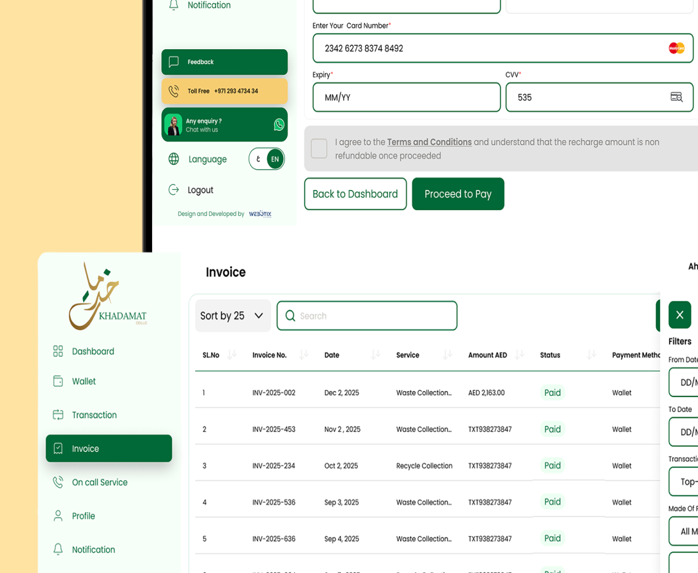Open the Sort by 25 dropdown
This screenshot has width=698, height=573.
coord(233,315)
